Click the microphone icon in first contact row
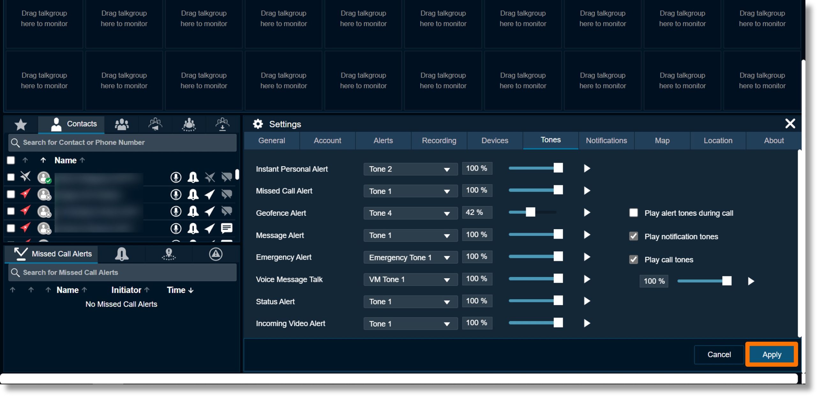 tap(176, 177)
